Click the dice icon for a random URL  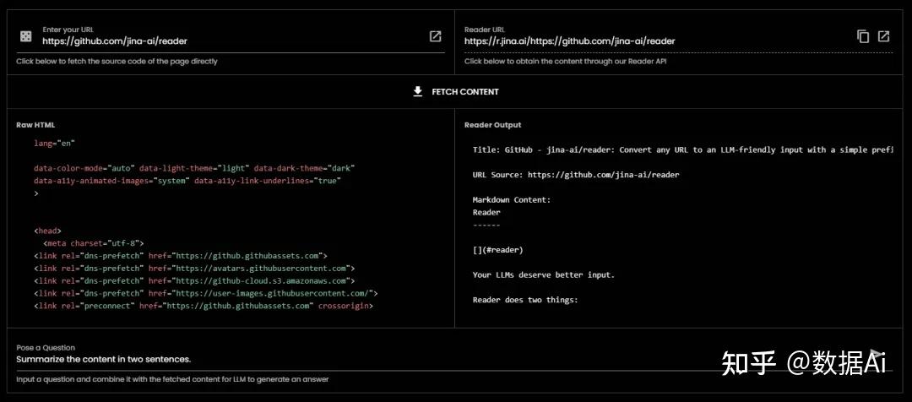pyautogui.click(x=26, y=36)
